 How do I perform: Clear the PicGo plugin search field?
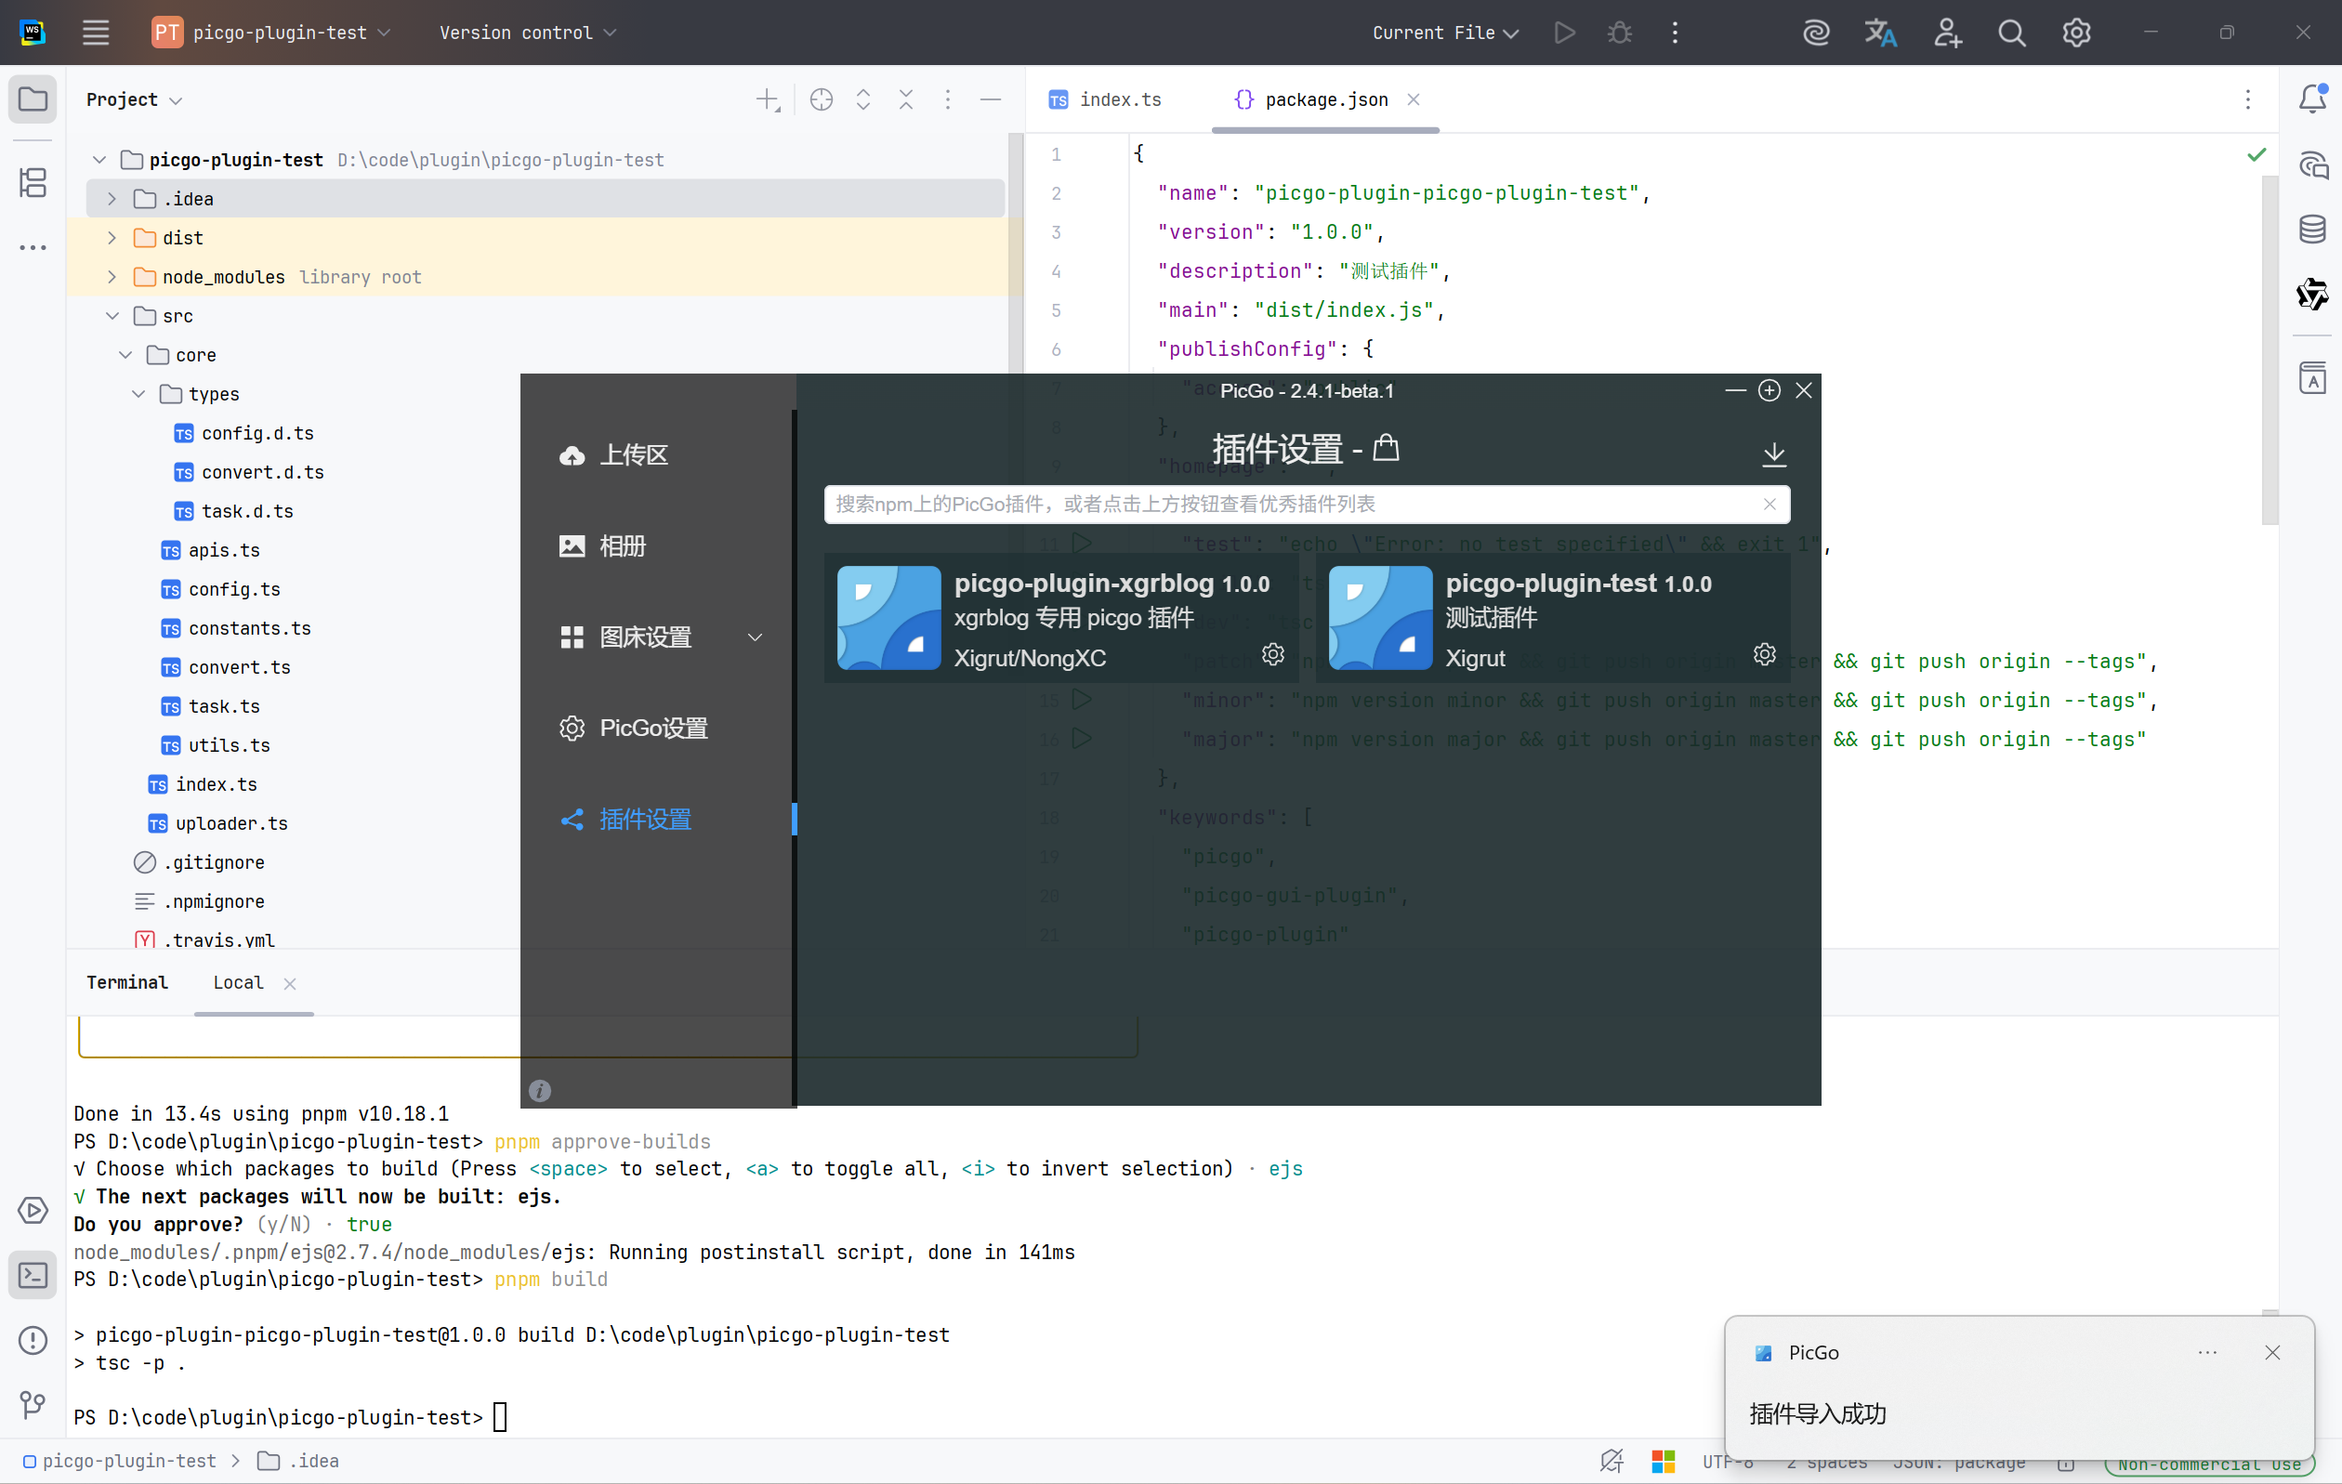1770,504
